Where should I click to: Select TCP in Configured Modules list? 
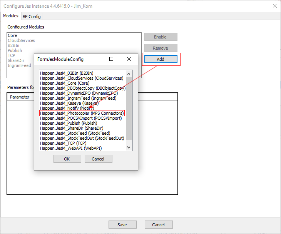click(x=11, y=55)
